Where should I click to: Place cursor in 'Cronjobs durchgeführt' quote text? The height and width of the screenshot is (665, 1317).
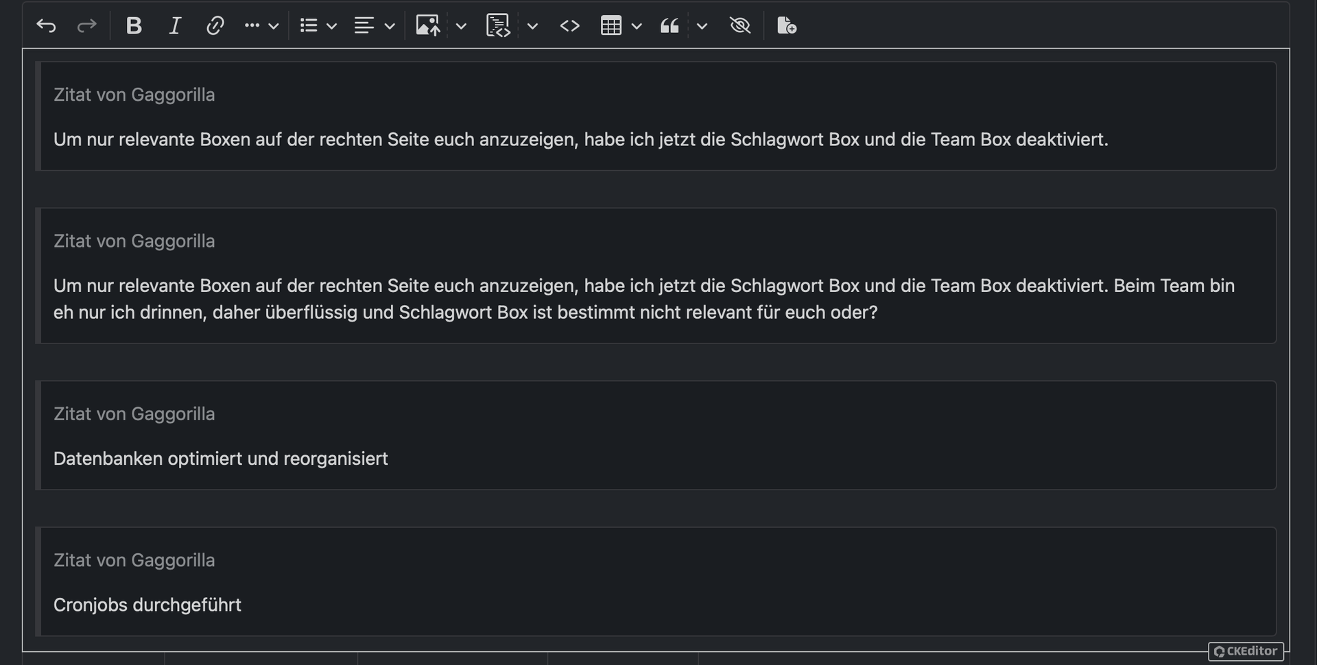(x=147, y=605)
